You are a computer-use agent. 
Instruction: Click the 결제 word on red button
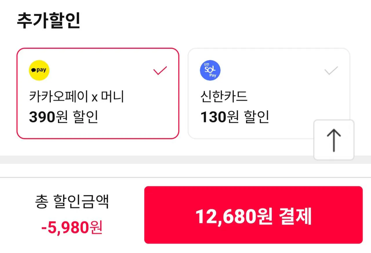pos(295,216)
